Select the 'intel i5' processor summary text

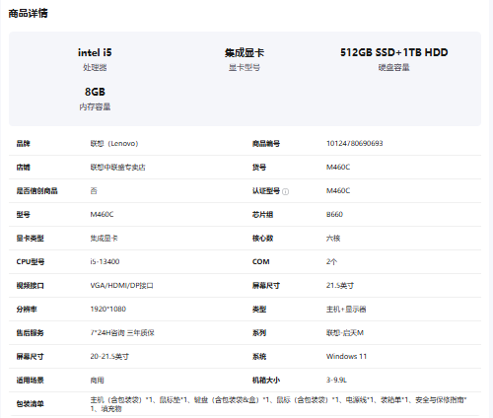(95, 52)
